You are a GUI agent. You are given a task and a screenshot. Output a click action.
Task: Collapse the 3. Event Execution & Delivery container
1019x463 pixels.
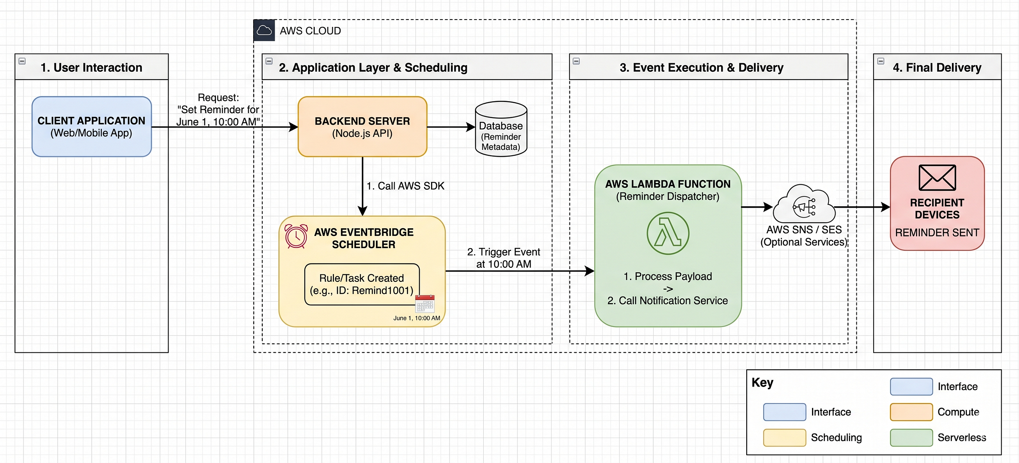tap(577, 61)
